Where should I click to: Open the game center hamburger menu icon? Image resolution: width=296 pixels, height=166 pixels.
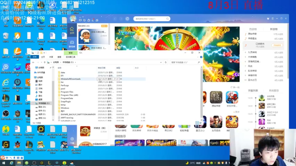pyautogui.click(x=272, y=18)
